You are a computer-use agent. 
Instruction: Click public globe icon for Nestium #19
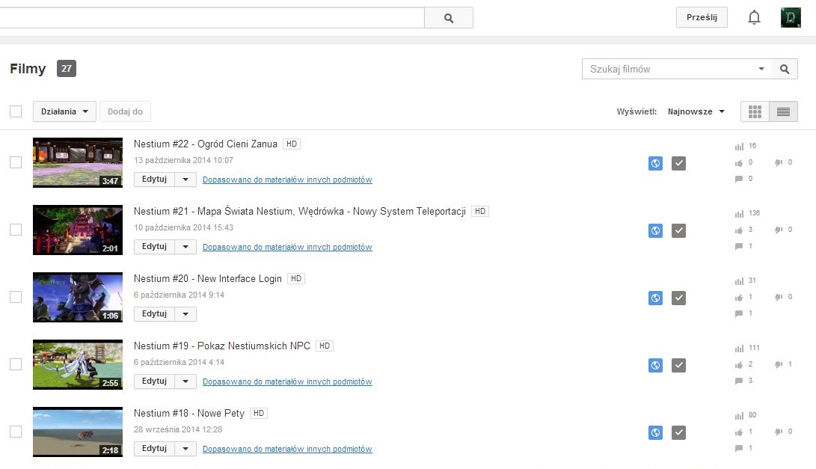click(656, 366)
